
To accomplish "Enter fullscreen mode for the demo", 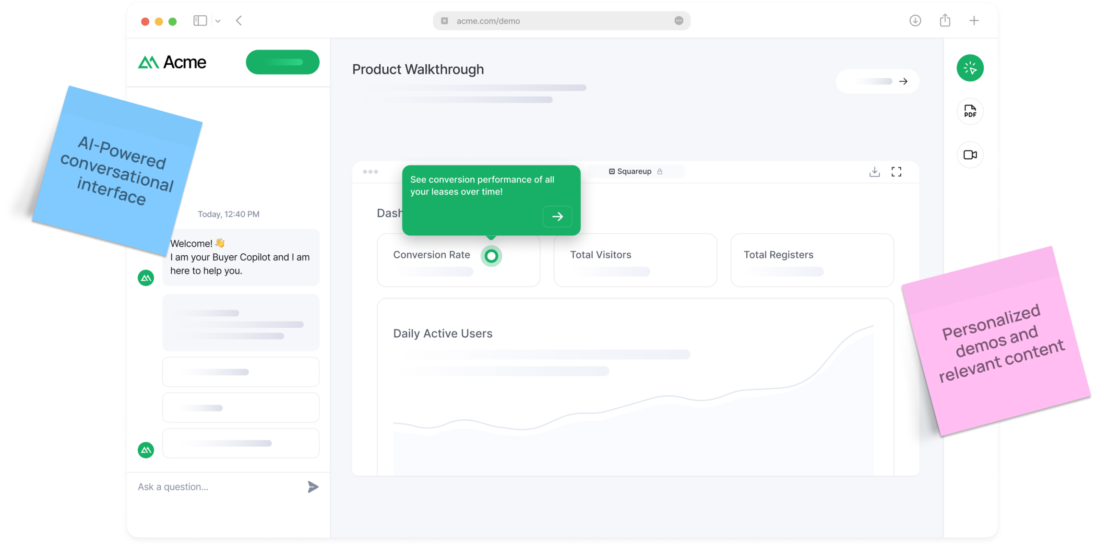I will (896, 172).
